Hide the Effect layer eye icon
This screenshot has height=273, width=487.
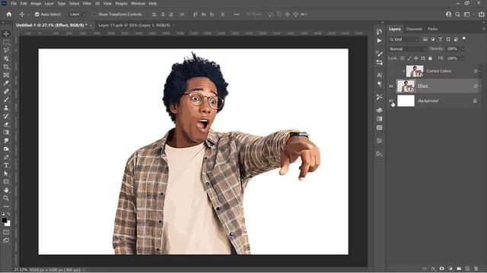[x=391, y=86]
